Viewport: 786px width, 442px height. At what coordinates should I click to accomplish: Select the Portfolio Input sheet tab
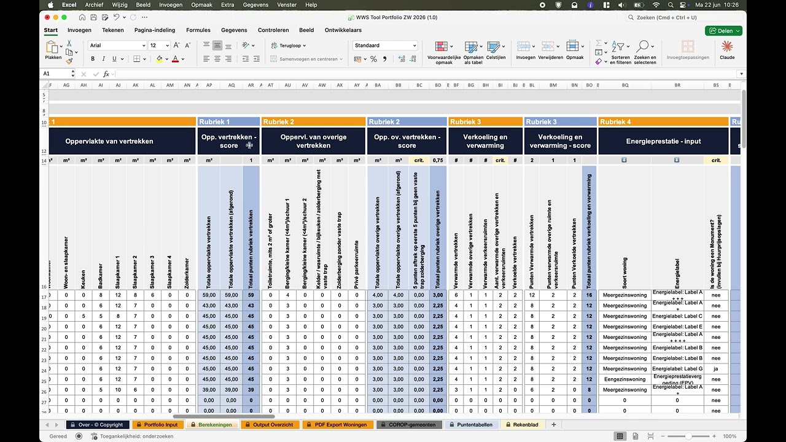coord(157,425)
